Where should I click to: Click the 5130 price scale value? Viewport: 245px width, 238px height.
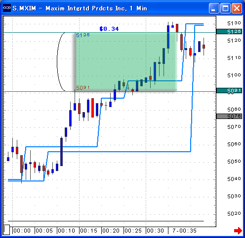pos(234,23)
